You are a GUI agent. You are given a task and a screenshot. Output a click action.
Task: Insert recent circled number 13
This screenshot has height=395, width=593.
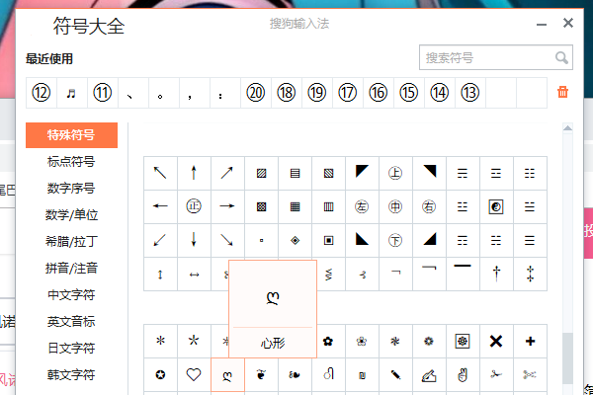pyautogui.click(x=470, y=93)
